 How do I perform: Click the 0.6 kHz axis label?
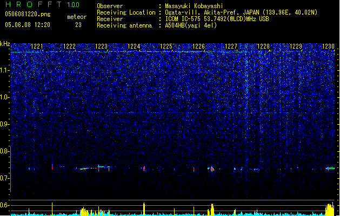tap(5, 205)
